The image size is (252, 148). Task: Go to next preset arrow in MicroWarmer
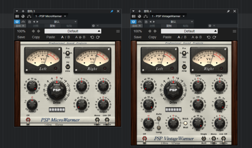39,31
